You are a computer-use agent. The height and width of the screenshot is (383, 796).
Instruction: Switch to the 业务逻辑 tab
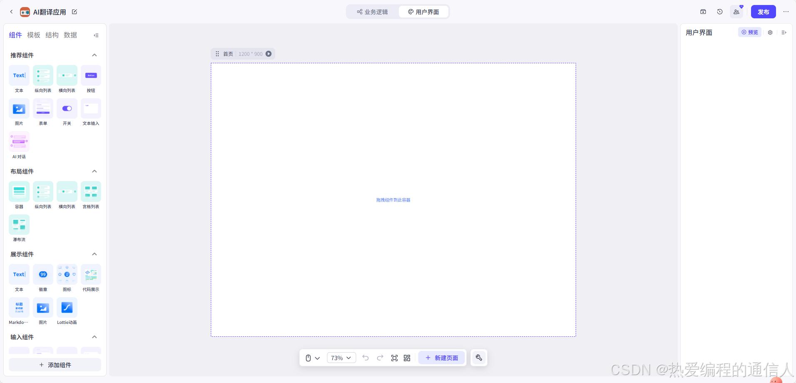pyautogui.click(x=372, y=12)
